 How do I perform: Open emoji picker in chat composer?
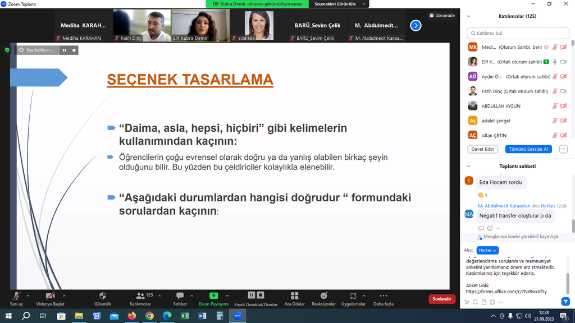point(492,302)
